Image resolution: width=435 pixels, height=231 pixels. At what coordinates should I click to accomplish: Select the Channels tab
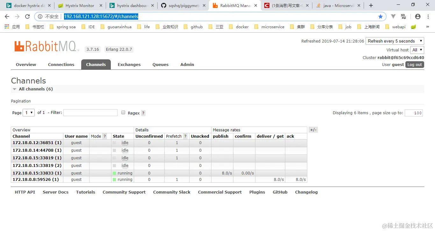(x=96, y=64)
